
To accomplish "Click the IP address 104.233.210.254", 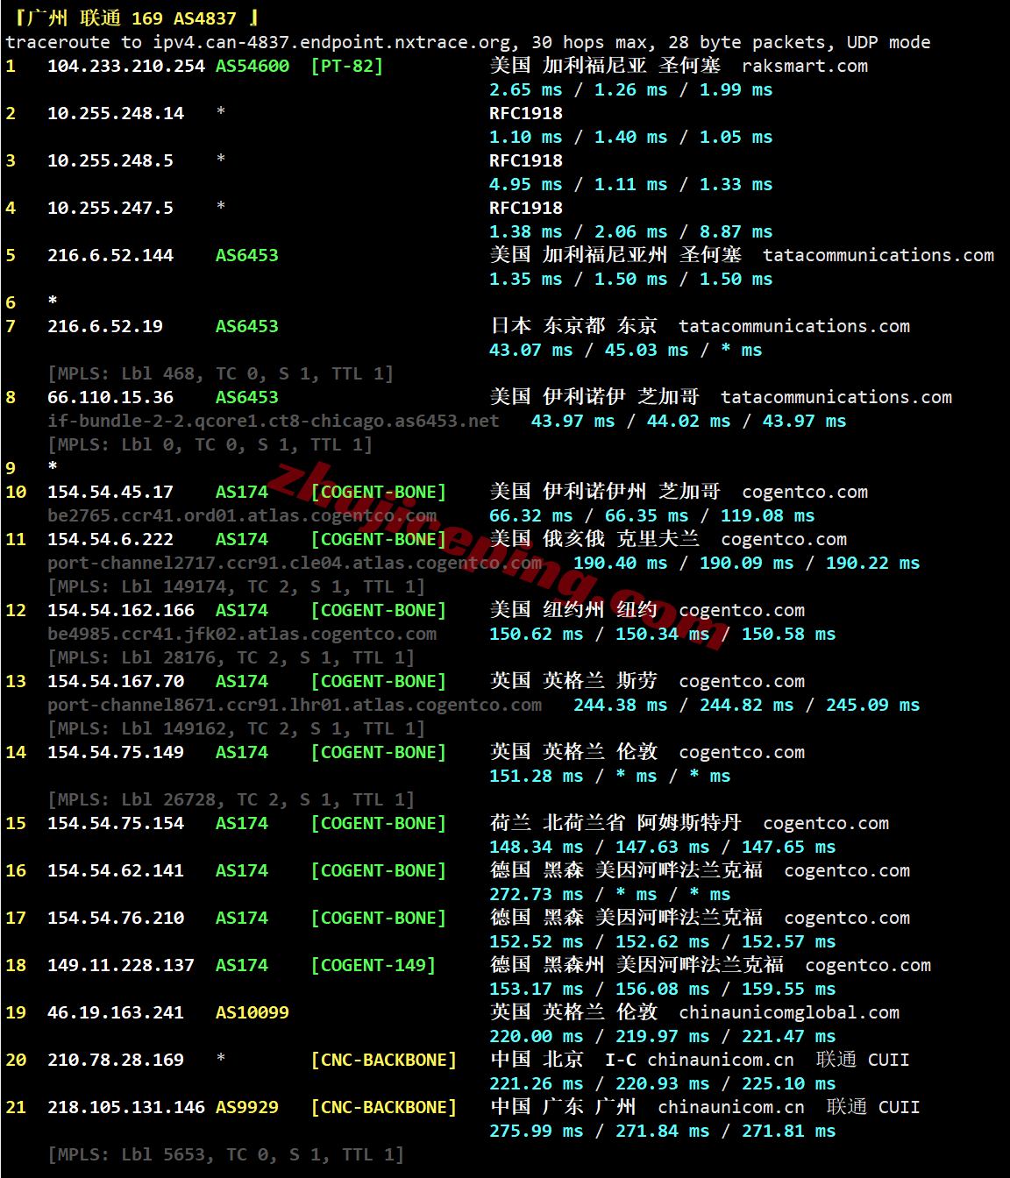I will 126,66.
